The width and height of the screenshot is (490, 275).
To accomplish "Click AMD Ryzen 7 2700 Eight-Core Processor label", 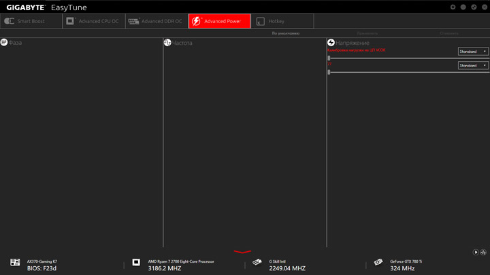I will pos(181,261).
